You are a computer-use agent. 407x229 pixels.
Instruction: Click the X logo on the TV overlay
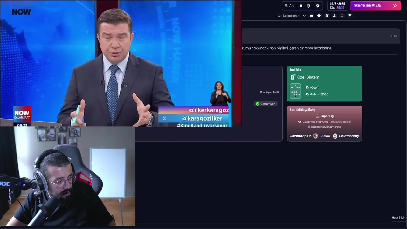164,118
